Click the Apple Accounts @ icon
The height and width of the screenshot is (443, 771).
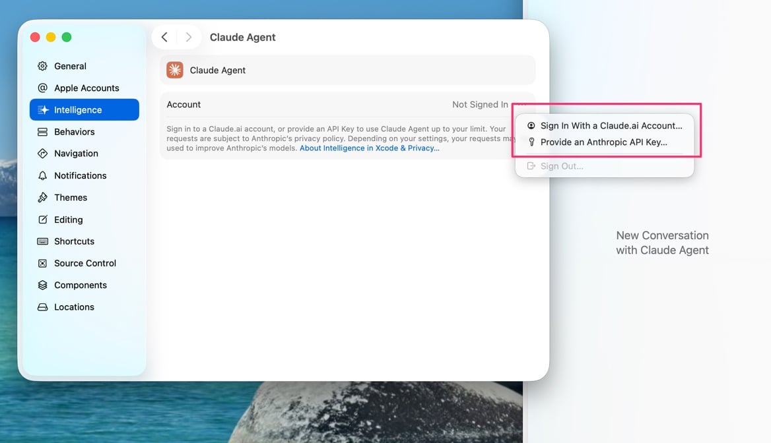[x=43, y=88]
